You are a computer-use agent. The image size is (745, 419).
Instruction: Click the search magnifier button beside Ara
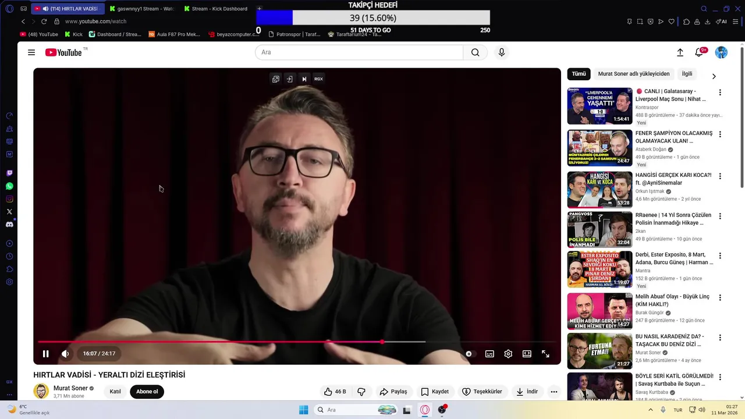pyautogui.click(x=476, y=52)
